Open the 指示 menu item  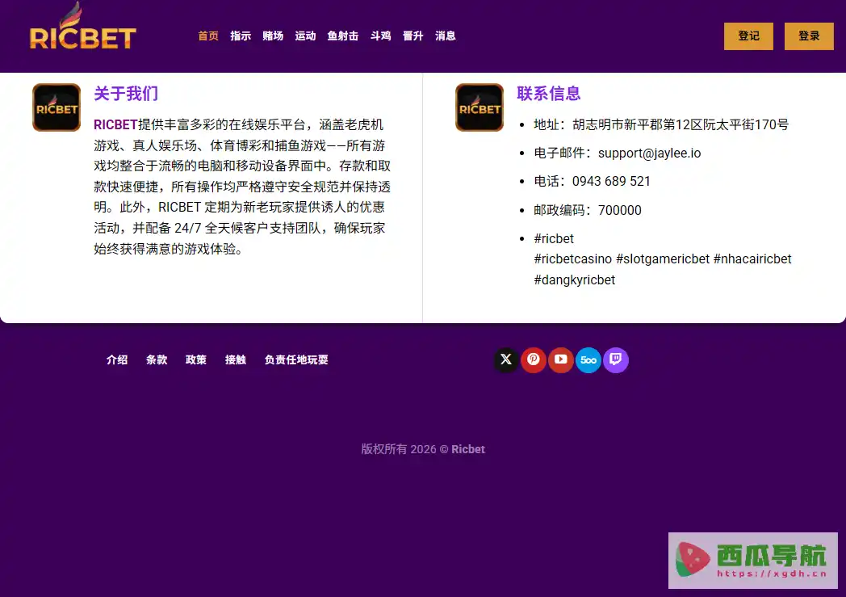click(x=241, y=36)
